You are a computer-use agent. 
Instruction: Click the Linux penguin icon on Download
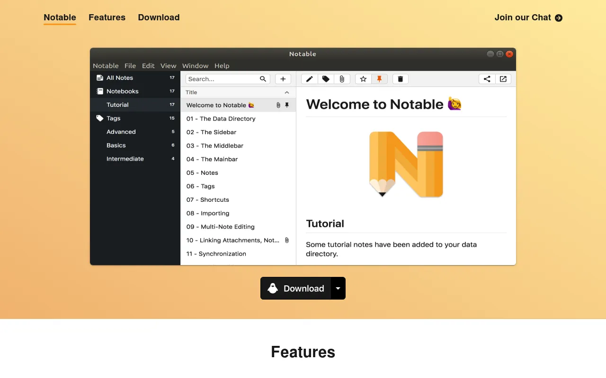273,288
